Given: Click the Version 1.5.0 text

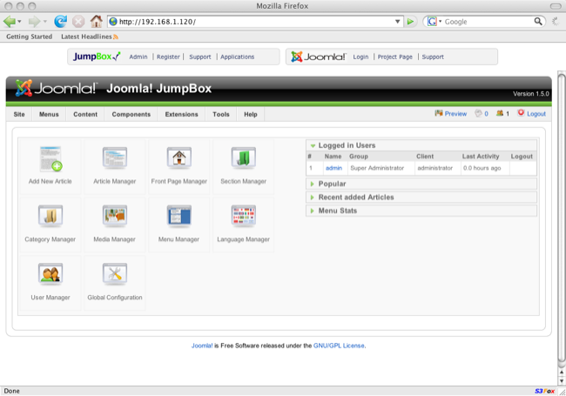Looking at the screenshot, I should click(531, 94).
